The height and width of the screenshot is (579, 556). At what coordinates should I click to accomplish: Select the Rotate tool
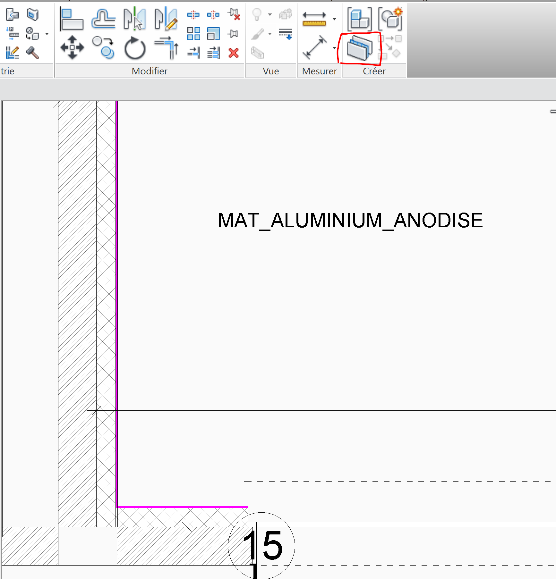pos(135,48)
